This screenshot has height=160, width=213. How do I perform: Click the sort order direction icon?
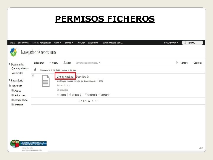[177, 63]
